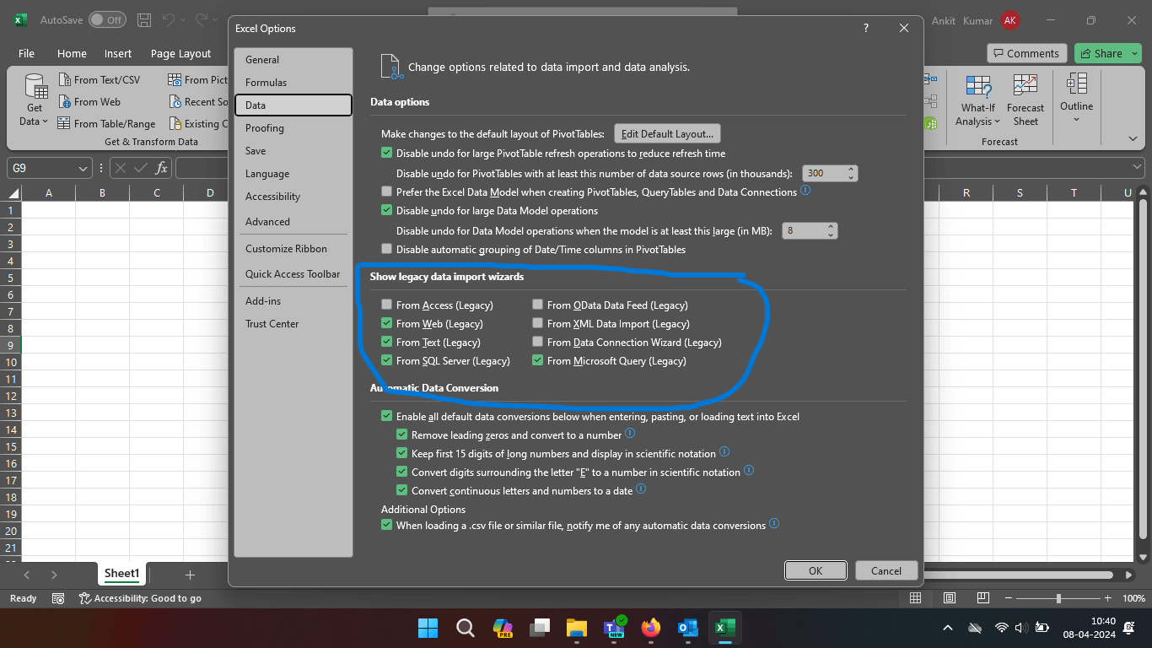The height and width of the screenshot is (648, 1152).
Task: Open the Insert ribbon tab
Action: 118,53
